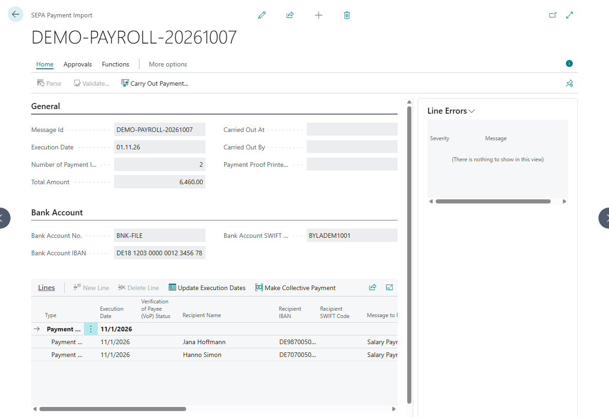Open the share icon at top

tap(290, 15)
